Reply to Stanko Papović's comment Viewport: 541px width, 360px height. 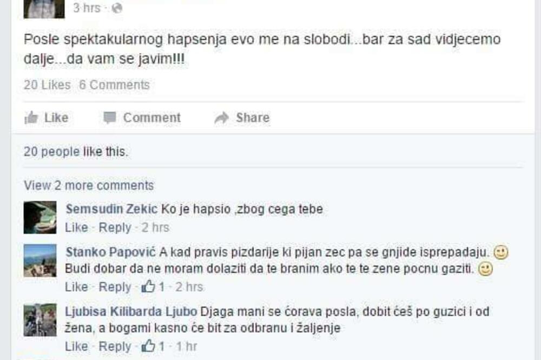115,287
